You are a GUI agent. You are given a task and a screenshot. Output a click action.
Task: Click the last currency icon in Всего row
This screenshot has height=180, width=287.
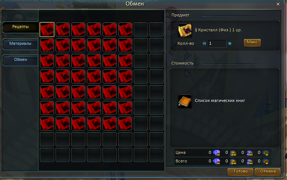[266, 161]
